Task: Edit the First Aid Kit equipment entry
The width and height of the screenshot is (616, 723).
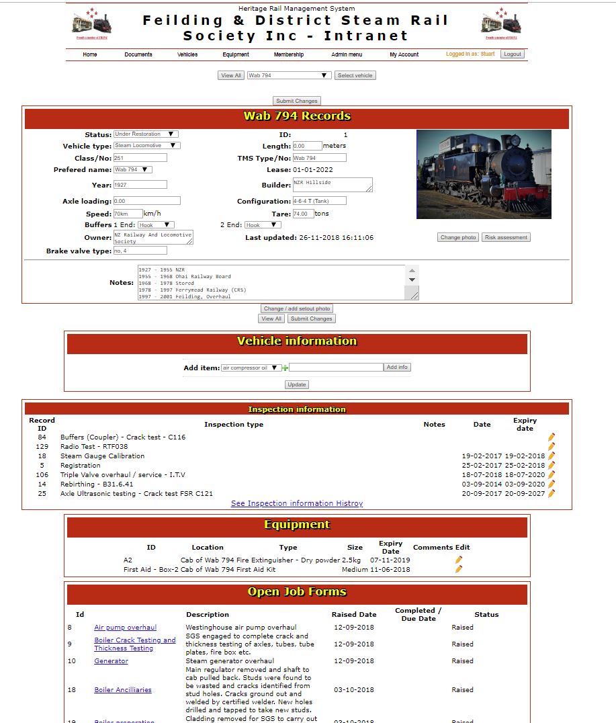Action: point(459,569)
